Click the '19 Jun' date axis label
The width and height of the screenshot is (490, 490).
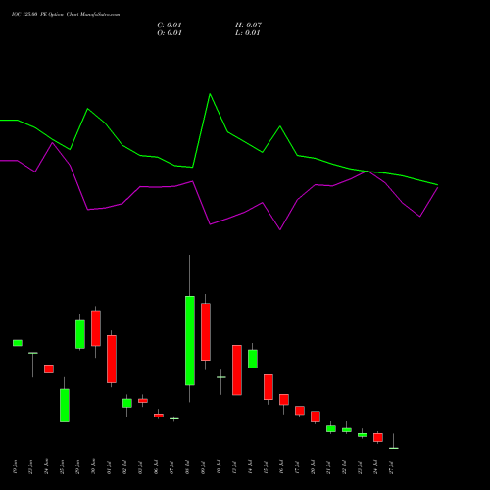pyautogui.click(x=15, y=466)
